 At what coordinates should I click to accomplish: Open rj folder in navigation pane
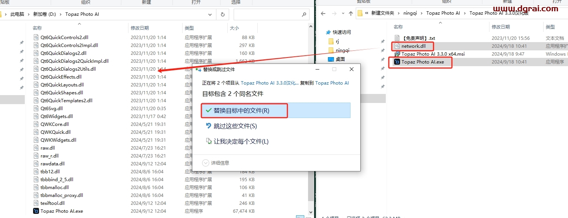point(337,41)
